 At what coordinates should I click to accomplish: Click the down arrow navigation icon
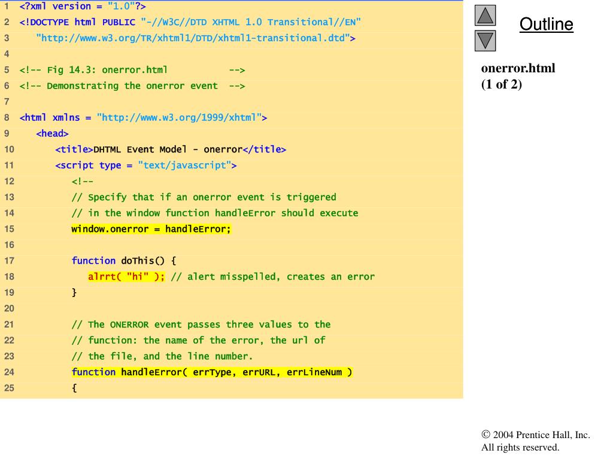point(485,41)
